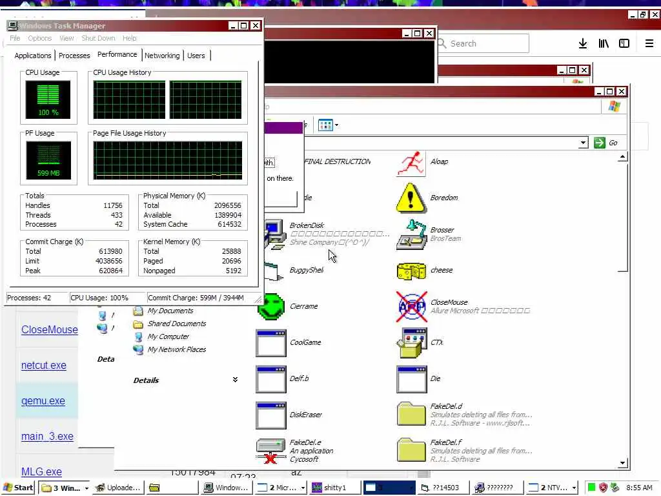Click the 8:55 AM system clock
This screenshot has width=661, height=496.
(639, 488)
